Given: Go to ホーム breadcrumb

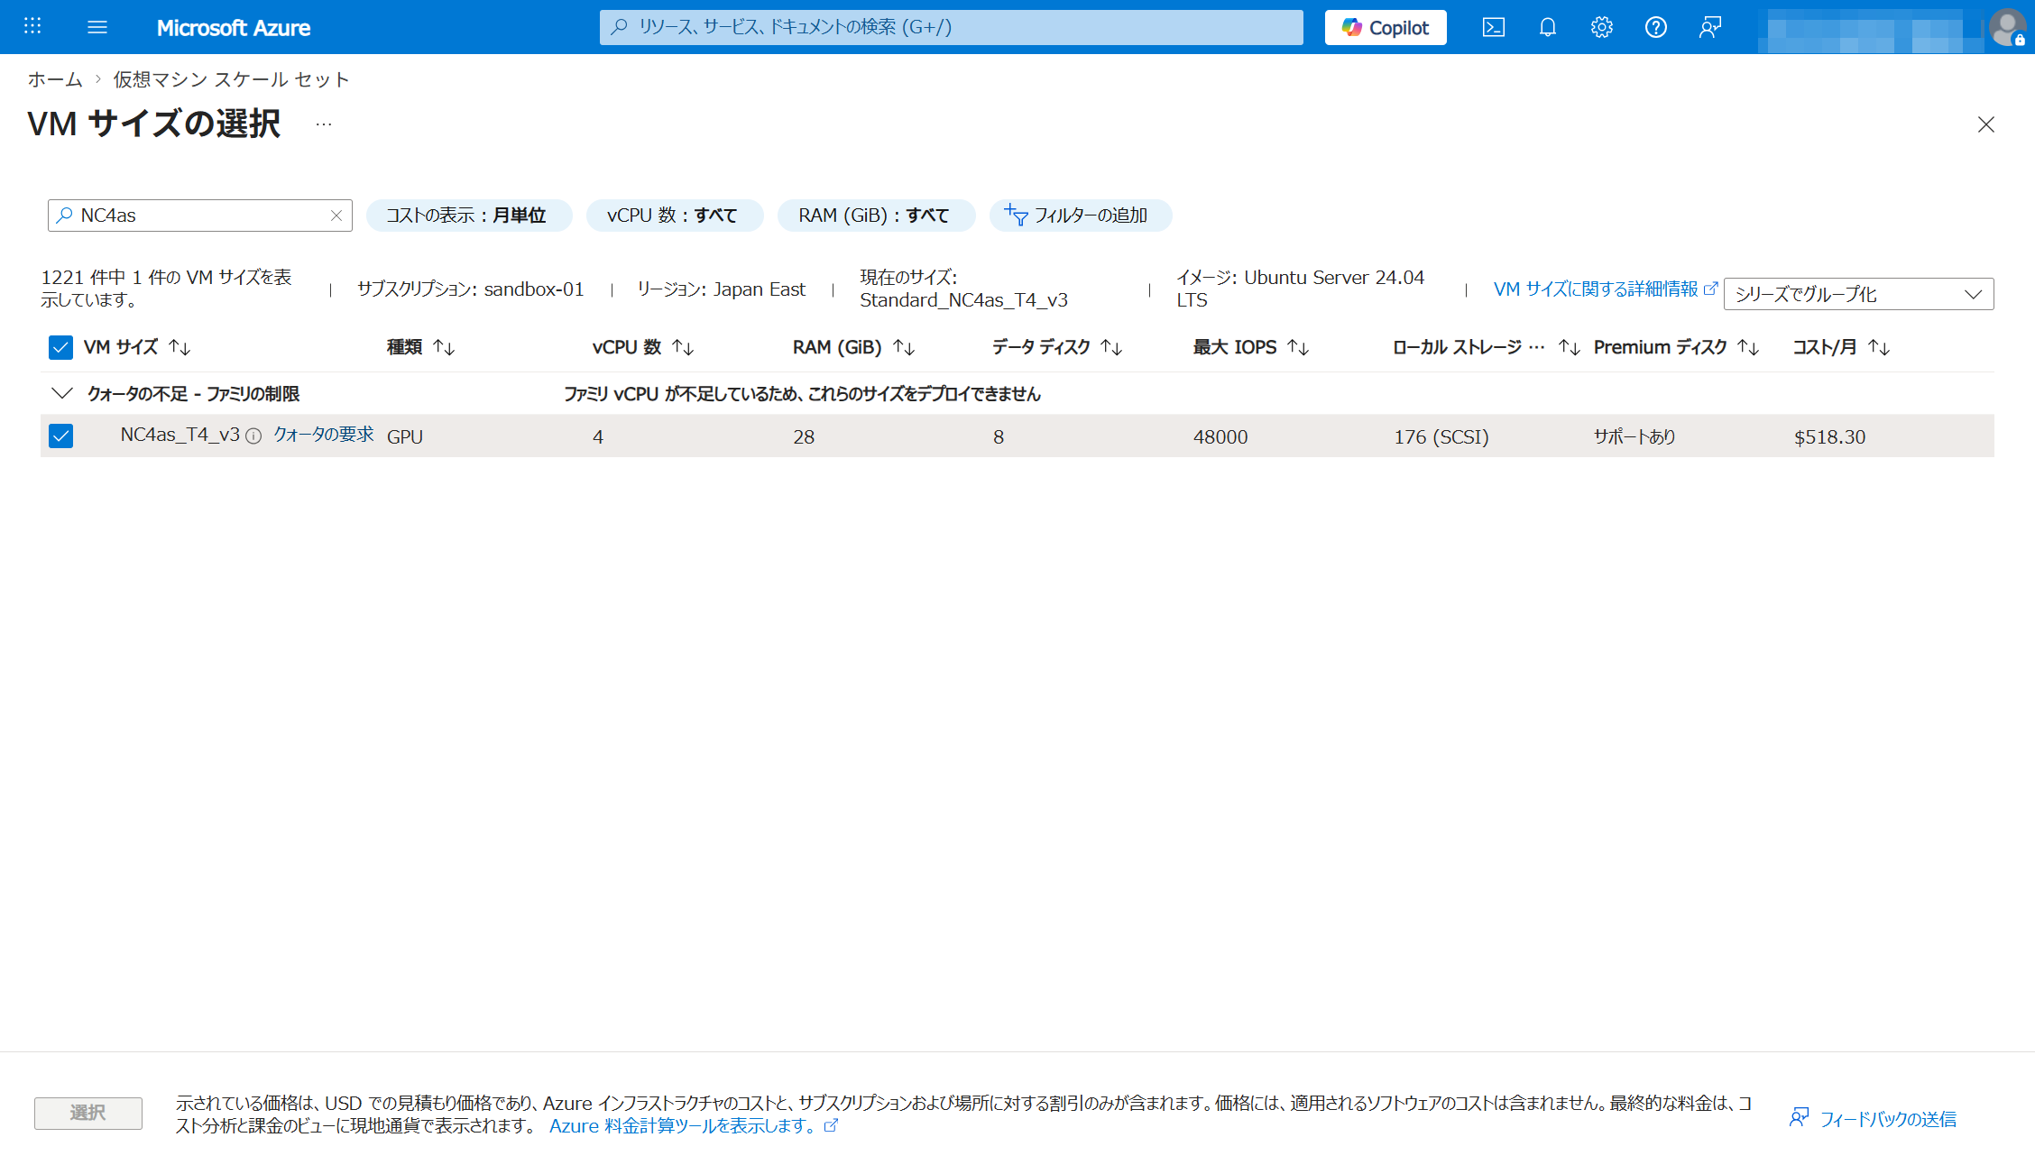Looking at the screenshot, I should [x=55, y=79].
